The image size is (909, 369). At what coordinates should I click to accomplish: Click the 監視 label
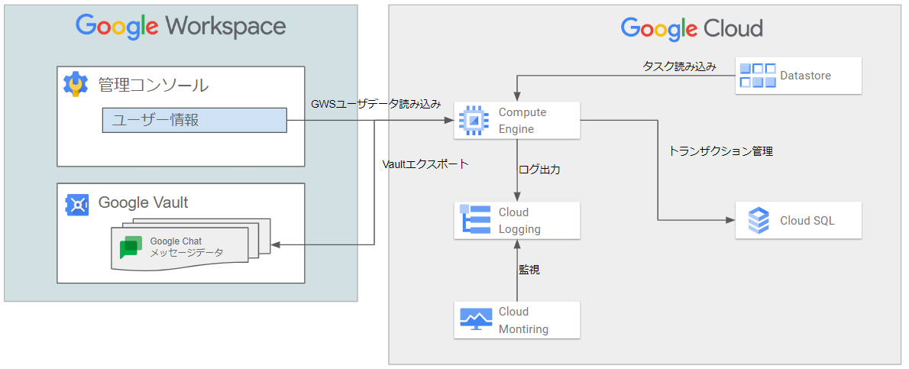[x=529, y=270]
